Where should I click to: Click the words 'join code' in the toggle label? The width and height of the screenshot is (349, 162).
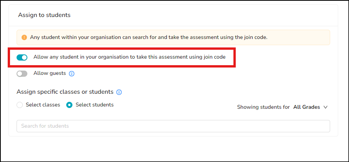(215, 57)
